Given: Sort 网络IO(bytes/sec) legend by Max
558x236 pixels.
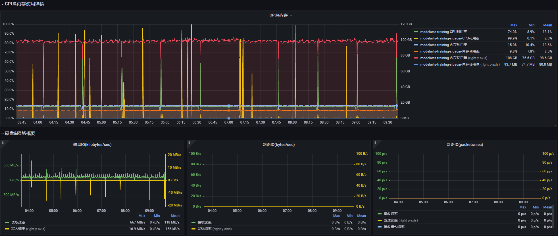Looking at the screenshot, I should pyautogui.click(x=336, y=216).
